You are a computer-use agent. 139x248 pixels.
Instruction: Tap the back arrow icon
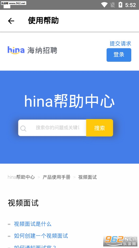[x=11, y=21]
